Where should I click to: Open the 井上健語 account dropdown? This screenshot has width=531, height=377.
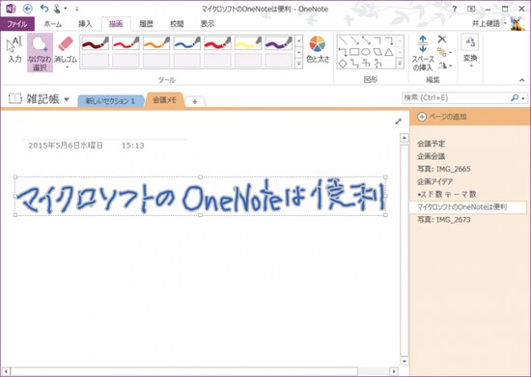point(489,23)
